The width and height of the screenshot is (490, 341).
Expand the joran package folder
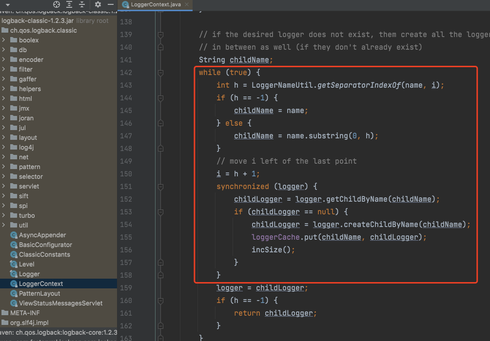[3, 118]
